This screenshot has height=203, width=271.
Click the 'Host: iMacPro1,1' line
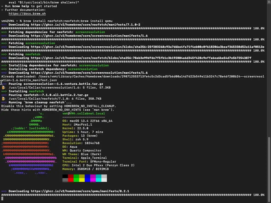(77, 124)
